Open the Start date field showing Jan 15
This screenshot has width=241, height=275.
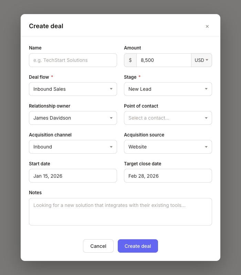(x=73, y=176)
